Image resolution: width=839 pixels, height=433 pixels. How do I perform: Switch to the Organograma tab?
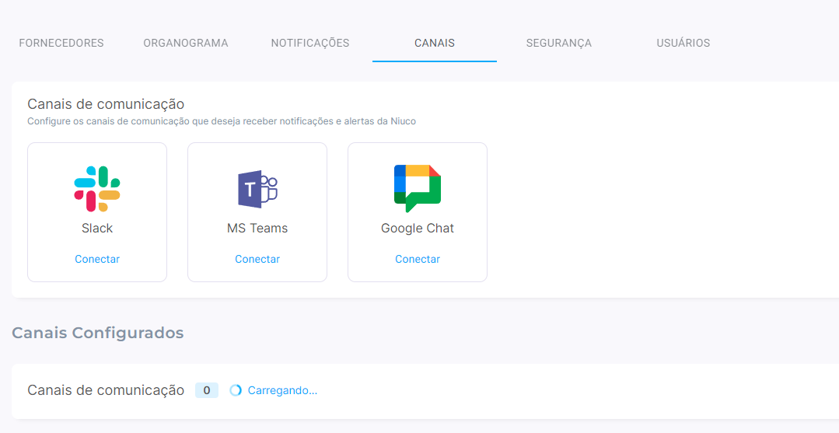click(186, 43)
